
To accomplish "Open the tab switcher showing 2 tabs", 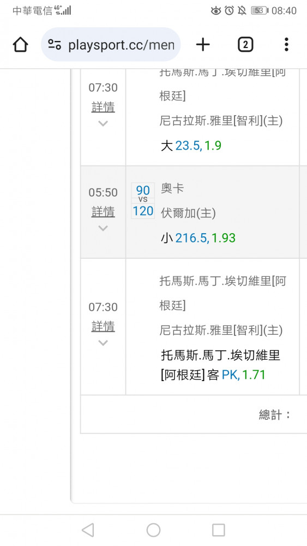I will 245,45.
